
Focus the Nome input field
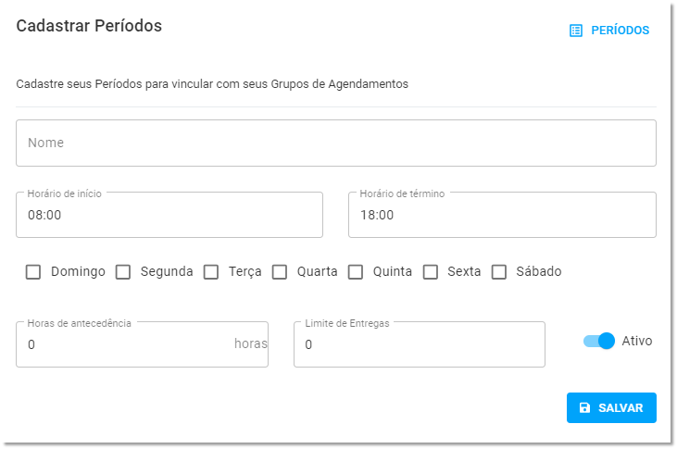pyautogui.click(x=336, y=143)
